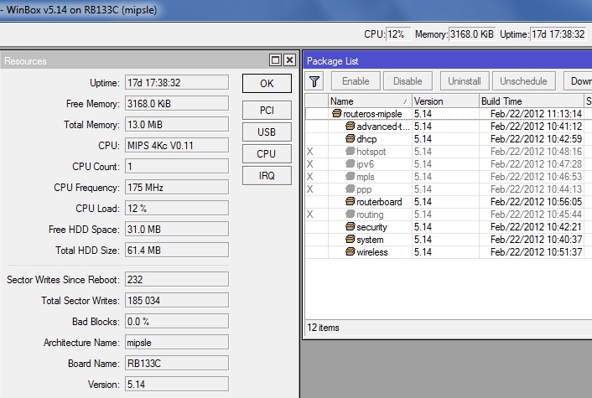Click the status bar Uptime value

558,34
